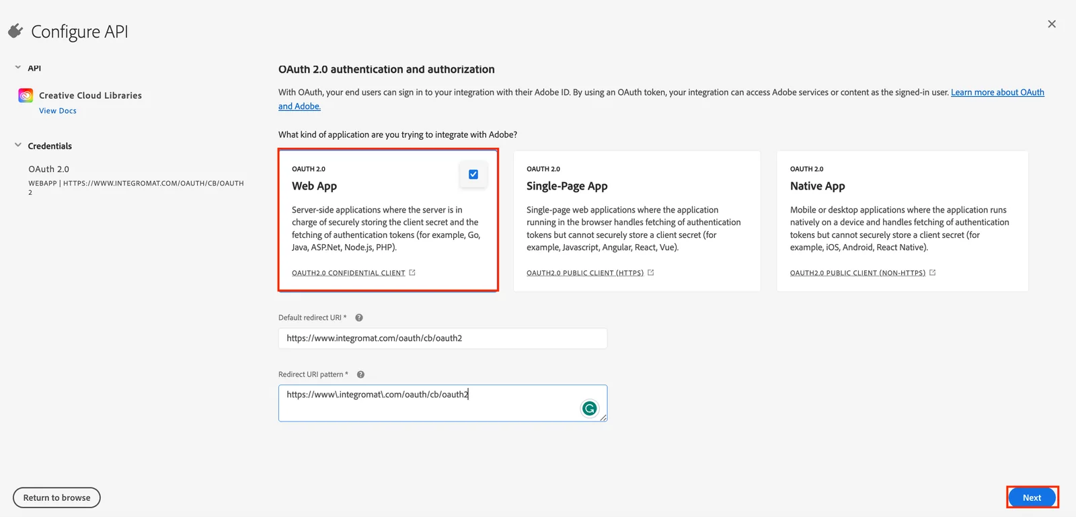The image size is (1076, 517).
Task: Click Return to browse button
Action: 56,498
